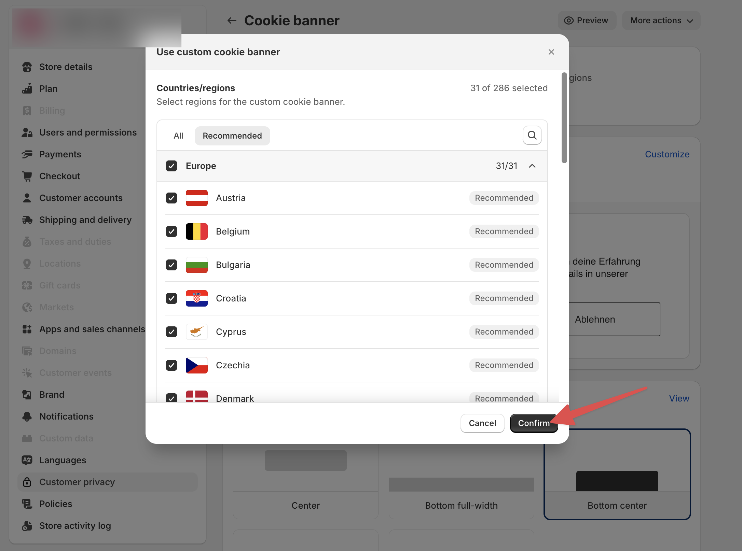Click the Users and permissions icon
Viewport: 742px width, 551px height.
click(27, 132)
